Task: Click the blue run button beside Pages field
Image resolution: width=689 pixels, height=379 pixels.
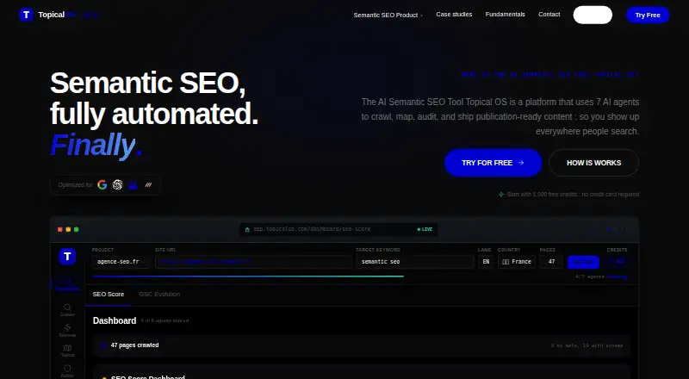Action: coord(584,262)
